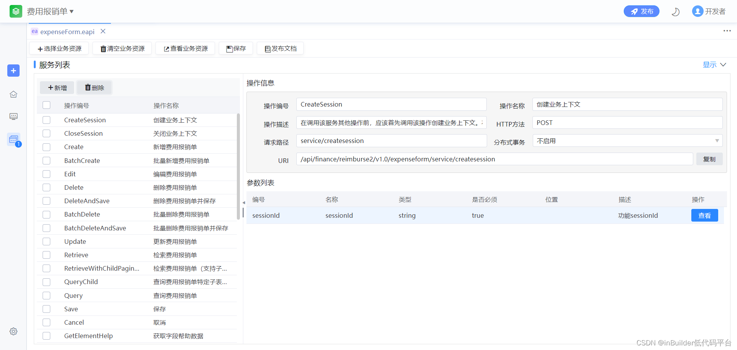737x350 pixels.
Task: Click the URI input field
Action: pyautogui.click(x=494, y=159)
